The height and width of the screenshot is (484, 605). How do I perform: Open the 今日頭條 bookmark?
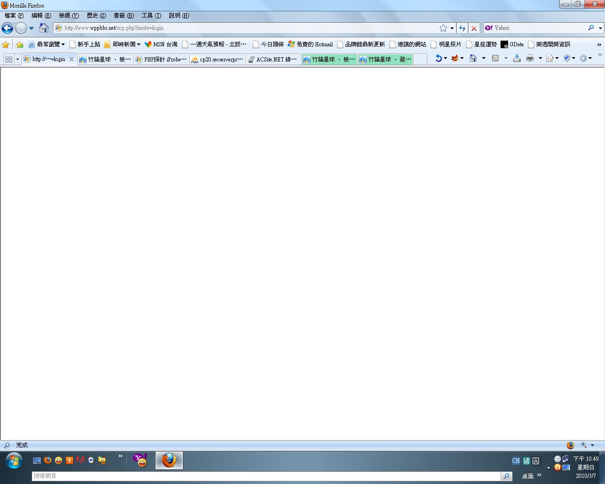tap(268, 44)
